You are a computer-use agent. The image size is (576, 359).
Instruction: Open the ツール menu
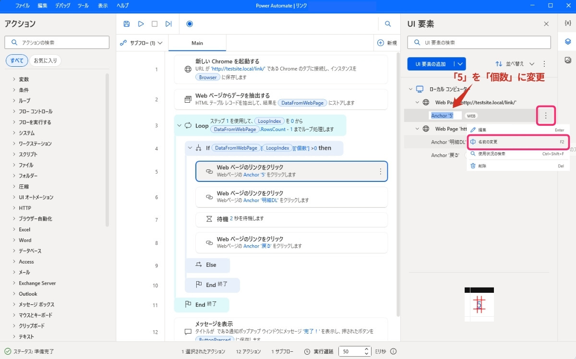pyautogui.click(x=83, y=6)
